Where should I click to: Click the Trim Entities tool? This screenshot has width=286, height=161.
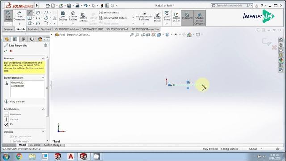tap(63, 16)
